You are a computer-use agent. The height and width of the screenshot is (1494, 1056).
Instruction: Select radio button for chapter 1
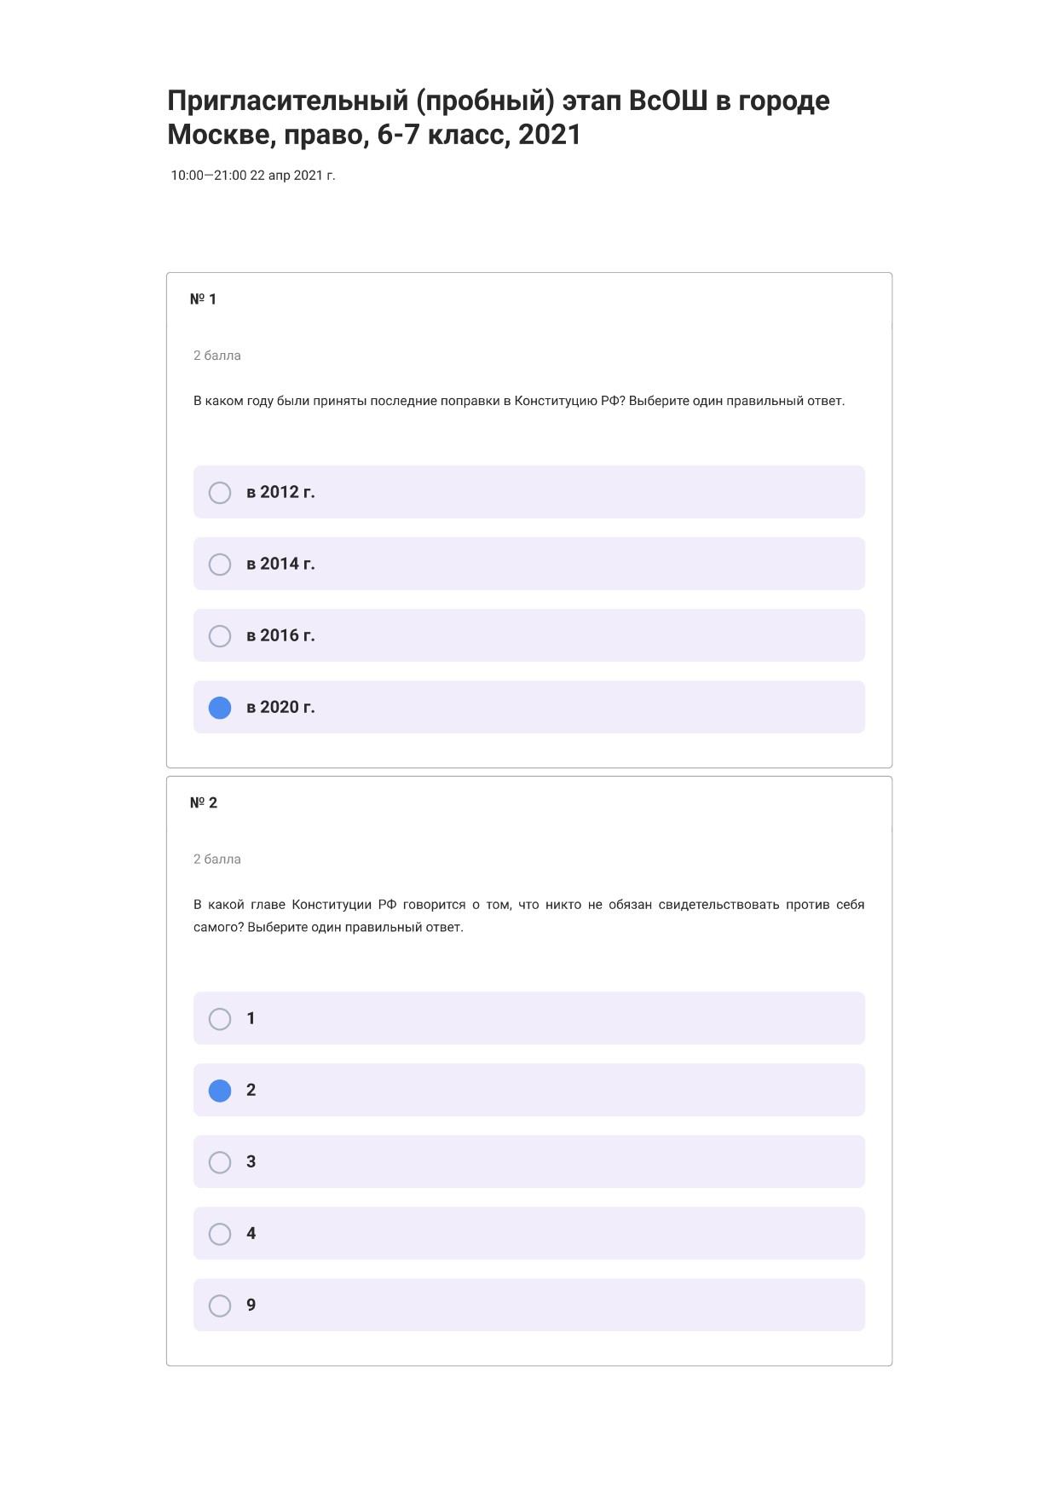(220, 1019)
